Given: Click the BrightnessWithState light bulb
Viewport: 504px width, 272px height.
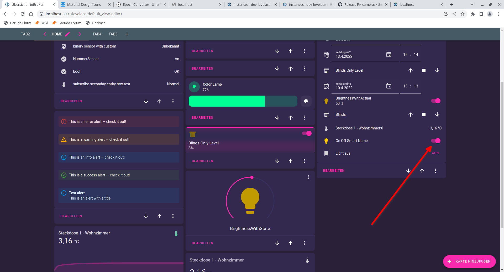Looking at the screenshot, I should 250,201.
